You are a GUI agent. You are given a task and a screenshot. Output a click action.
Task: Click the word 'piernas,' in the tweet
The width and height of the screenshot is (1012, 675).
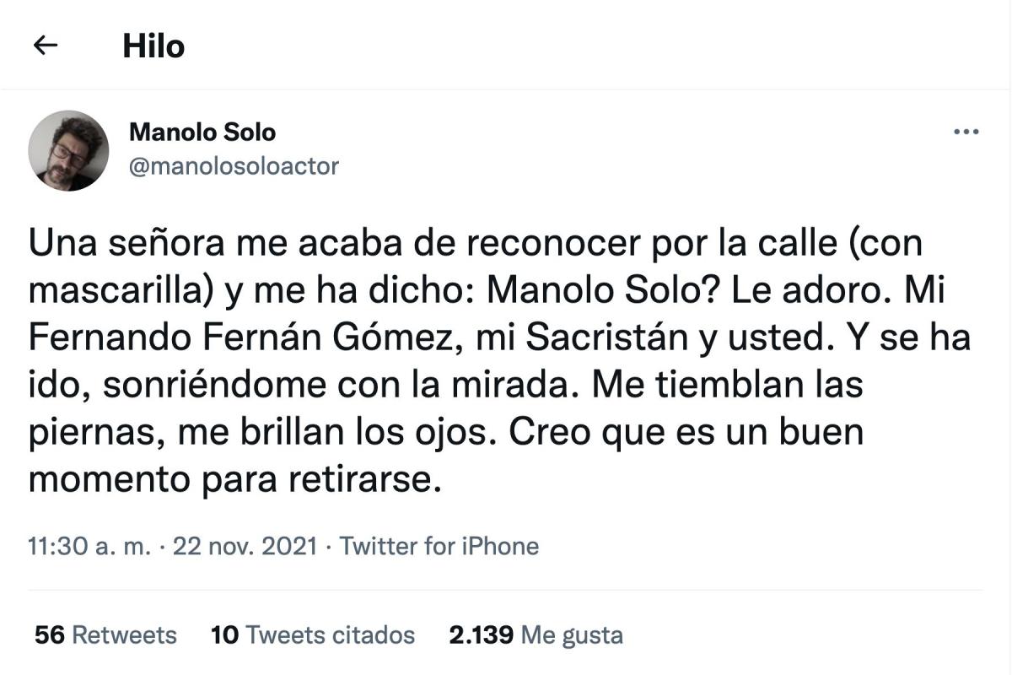pyautogui.click(x=84, y=433)
